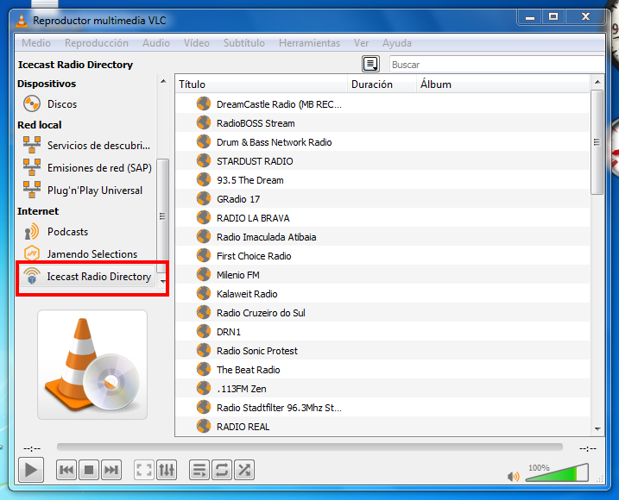Click sidebar scrollbar down arrow
619x500 pixels.
(x=163, y=281)
